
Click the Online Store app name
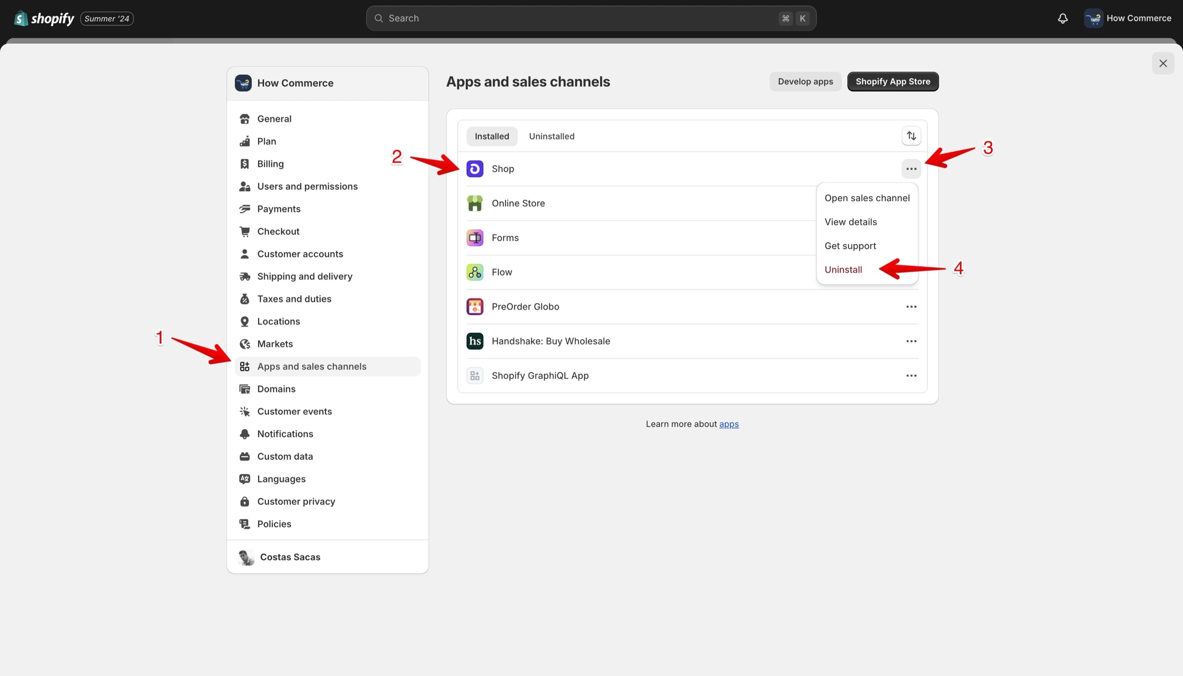tap(518, 203)
